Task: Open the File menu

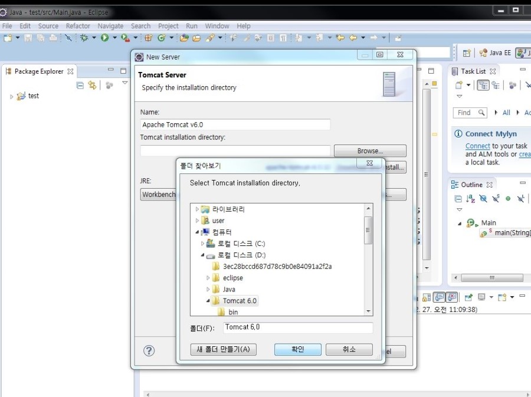Action: (6, 26)
